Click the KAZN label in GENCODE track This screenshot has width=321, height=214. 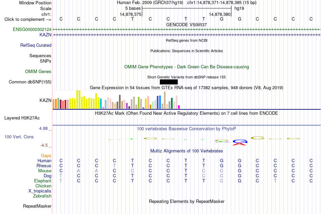pos(46,35)
